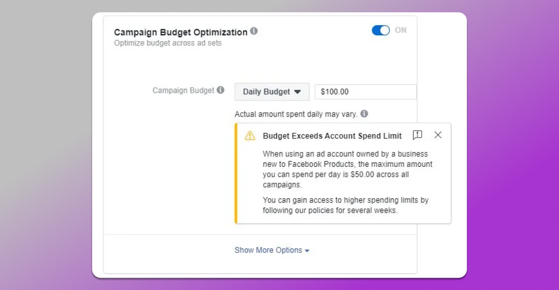Expand options using the Show More Options arrow

(307, 251)
